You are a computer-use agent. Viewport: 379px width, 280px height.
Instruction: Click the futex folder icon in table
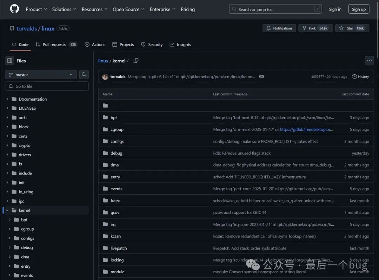105,200
